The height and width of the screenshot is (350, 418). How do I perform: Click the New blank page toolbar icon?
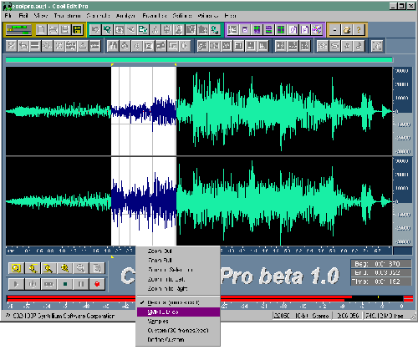pos(42,30)
